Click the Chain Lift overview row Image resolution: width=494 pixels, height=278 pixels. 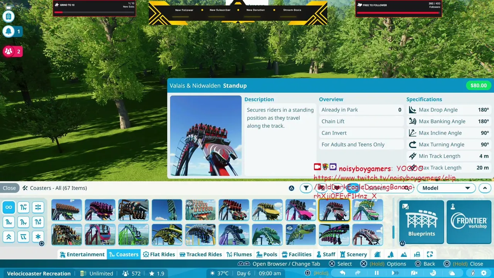point(361,121)
